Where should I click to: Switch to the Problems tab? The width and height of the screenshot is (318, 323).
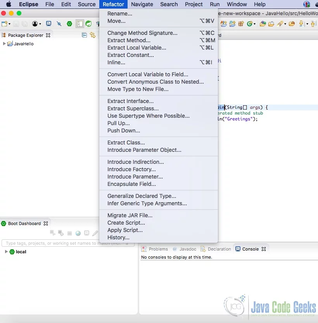pyautogui.click(x=155, y=249)
